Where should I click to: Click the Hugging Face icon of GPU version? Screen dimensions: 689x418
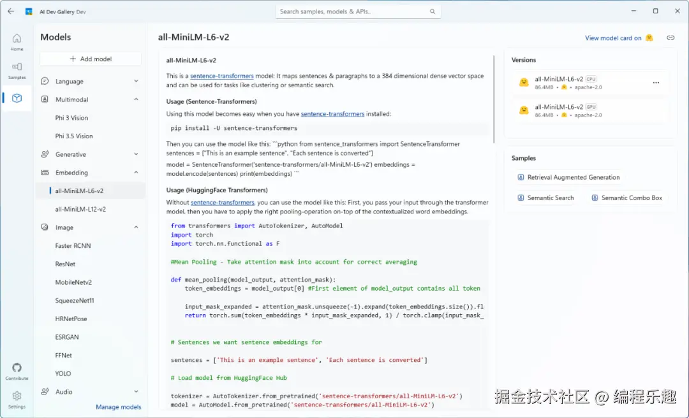pyautogui.click(x=523, y=110)
